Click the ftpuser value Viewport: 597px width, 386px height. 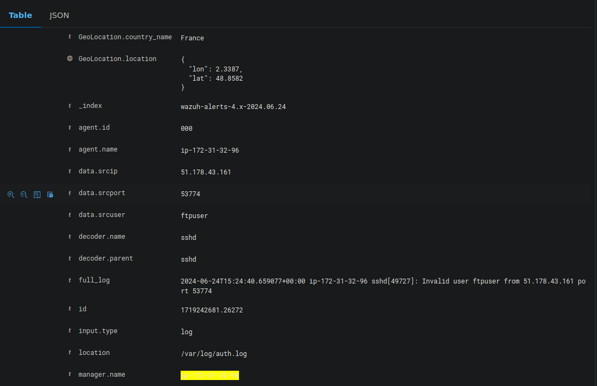pos(194,216)
